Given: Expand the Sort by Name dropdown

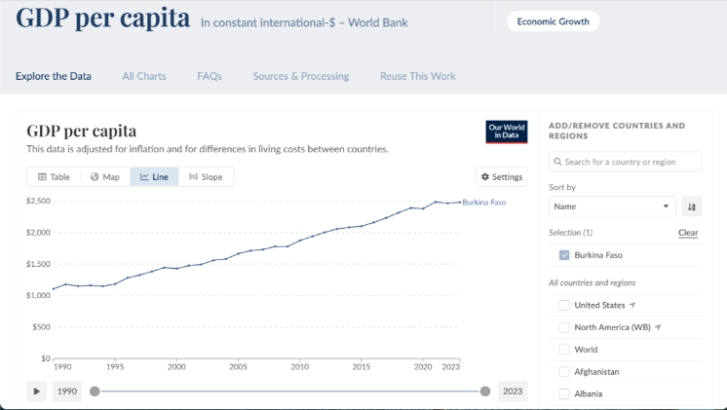Looking at the screenshot, I should (x=612, y=206).
